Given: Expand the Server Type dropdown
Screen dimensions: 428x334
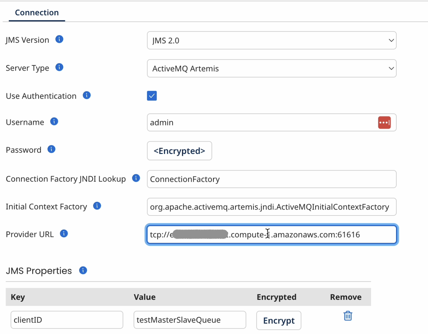Looking at the screenshot, I should point(272,68).
